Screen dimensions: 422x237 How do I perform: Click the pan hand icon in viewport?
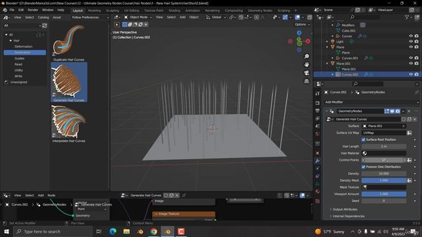click(x=307, y=65)
